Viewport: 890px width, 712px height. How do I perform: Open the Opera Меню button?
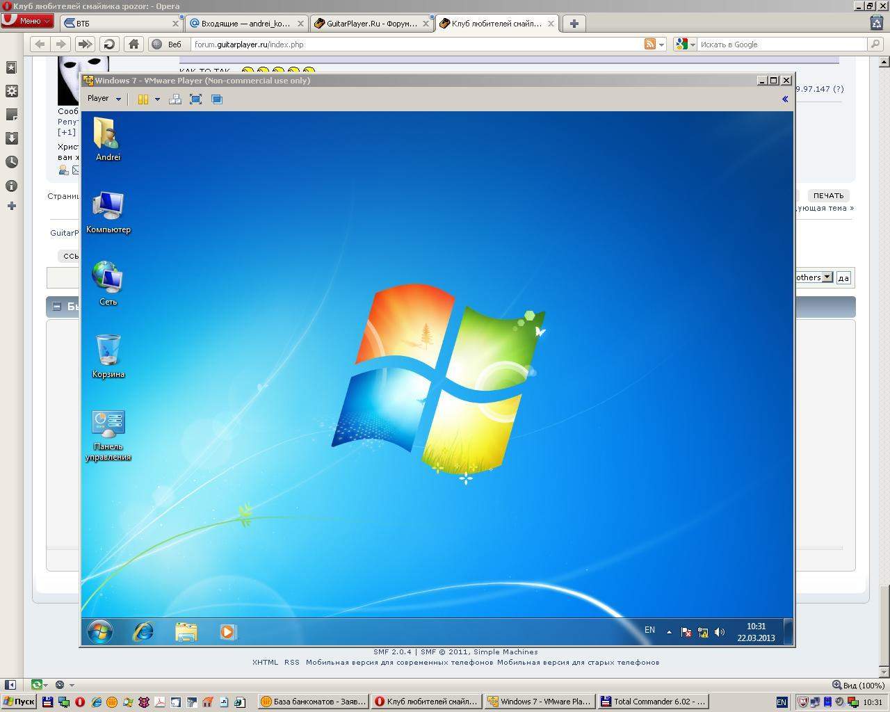(x=27, y=21)
